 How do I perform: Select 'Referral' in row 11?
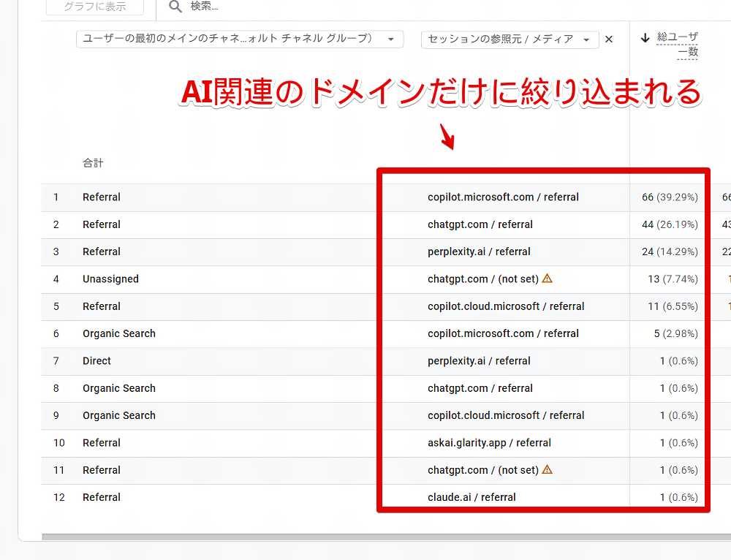click(x=102, y=470)
